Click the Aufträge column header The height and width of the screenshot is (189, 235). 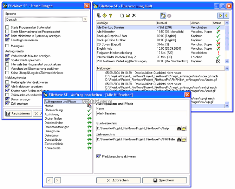click(x=126, y=23)
